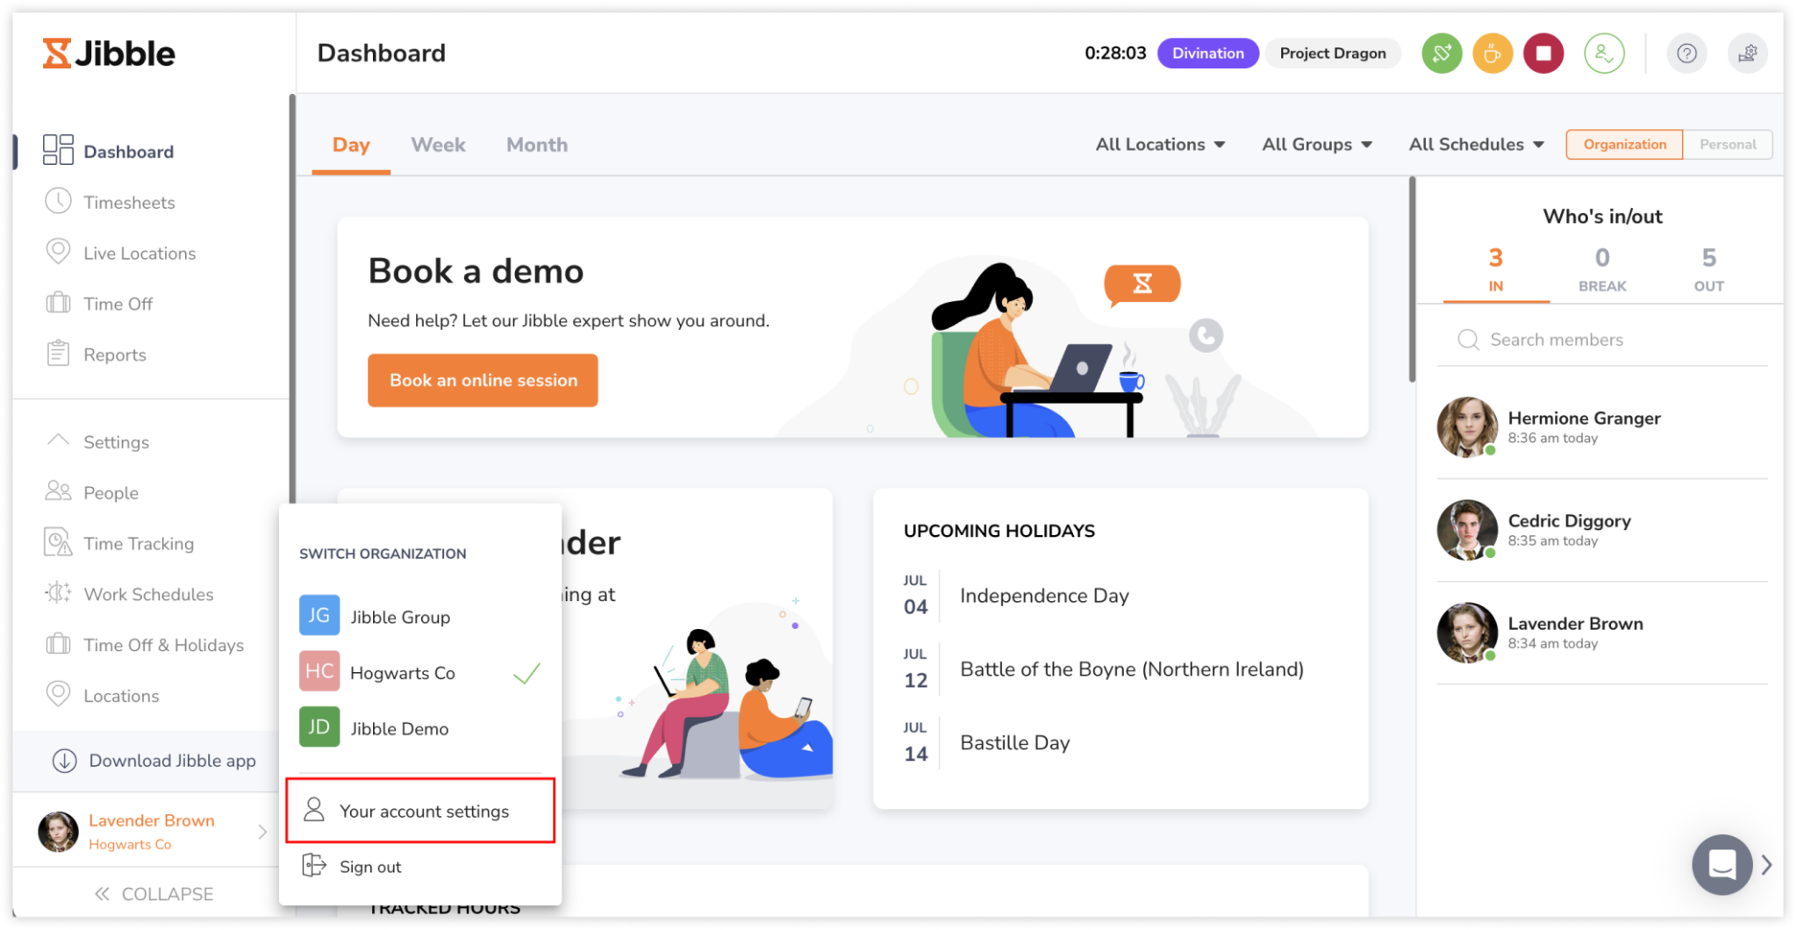Clock out with the red stop icon

click(x=1543, y=53)
